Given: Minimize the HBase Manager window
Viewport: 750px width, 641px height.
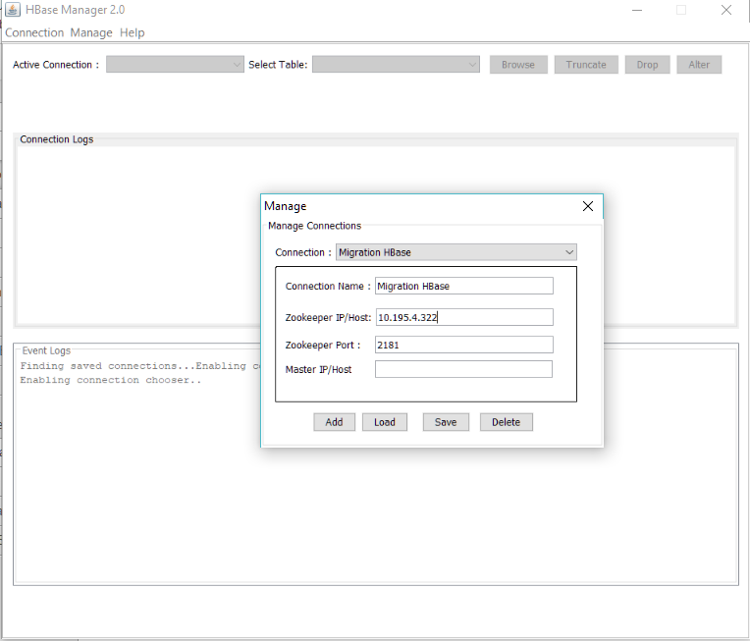Looking at the screenshot, I should (x=637, y=10).
